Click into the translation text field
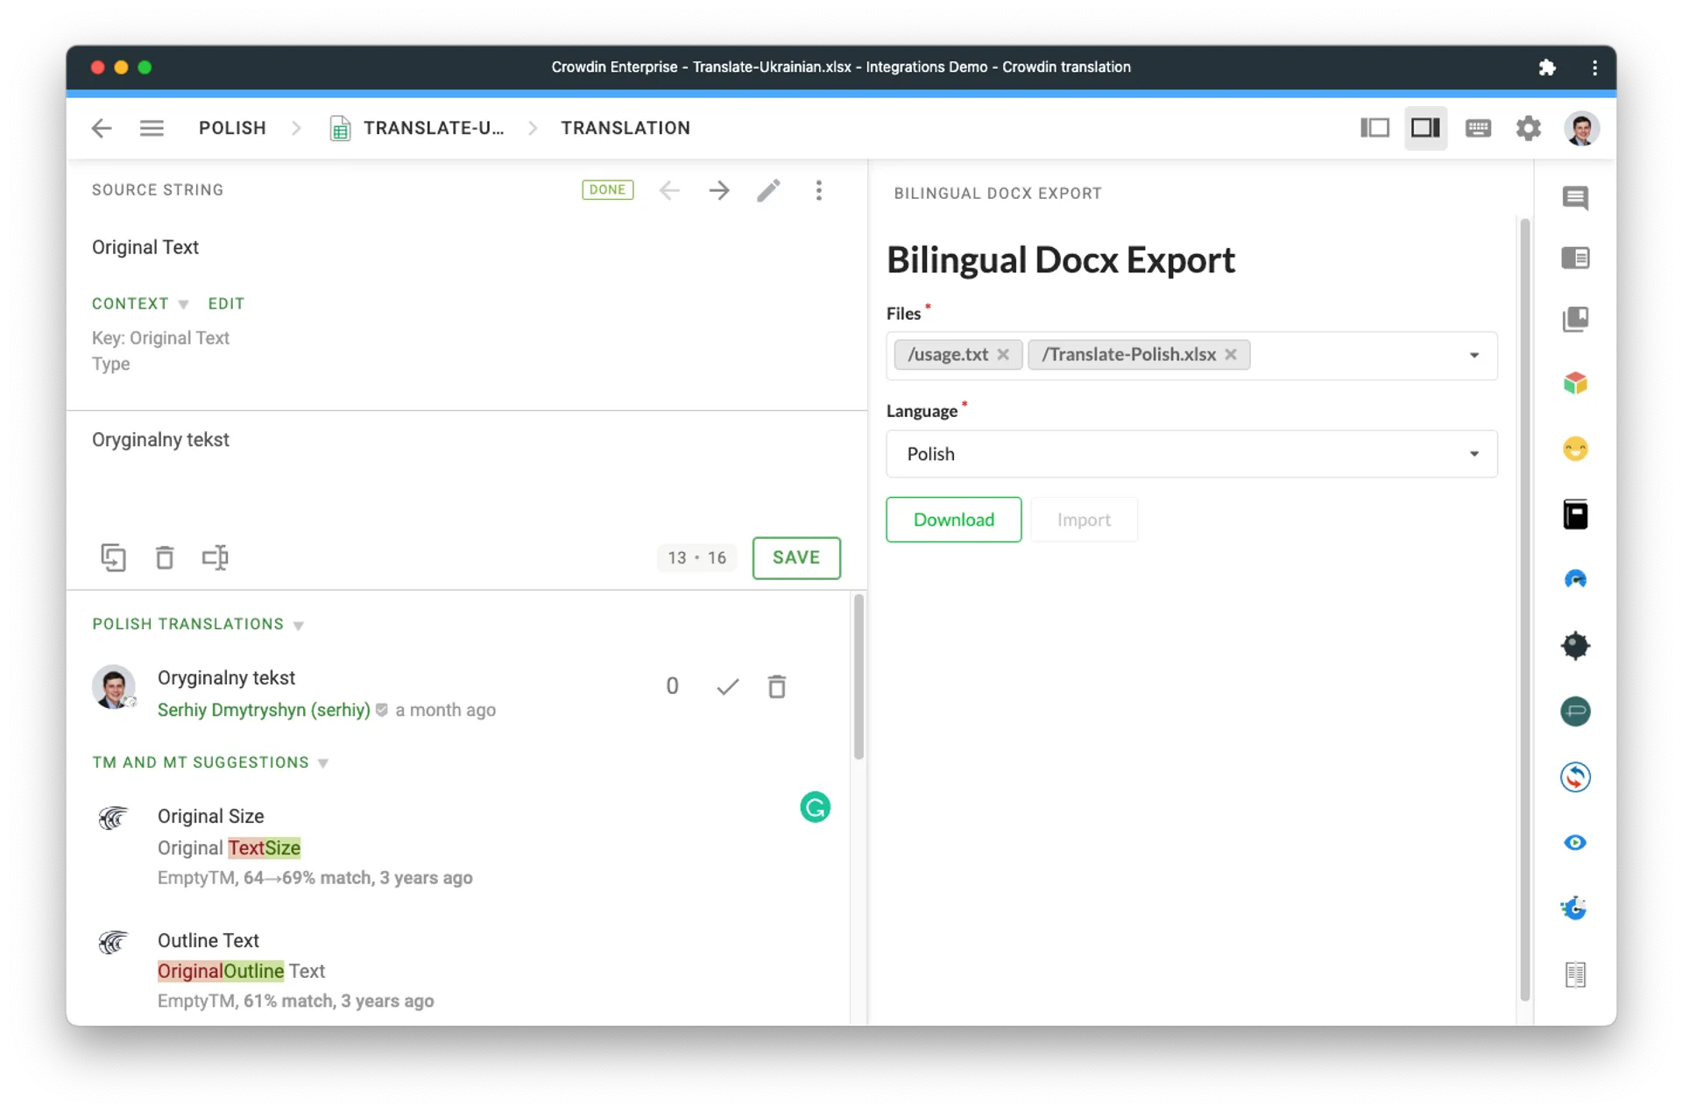The image size is (1682, 1112). coord(467,473)
